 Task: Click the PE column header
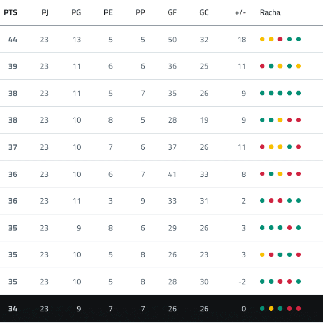(x=108, y=12)
